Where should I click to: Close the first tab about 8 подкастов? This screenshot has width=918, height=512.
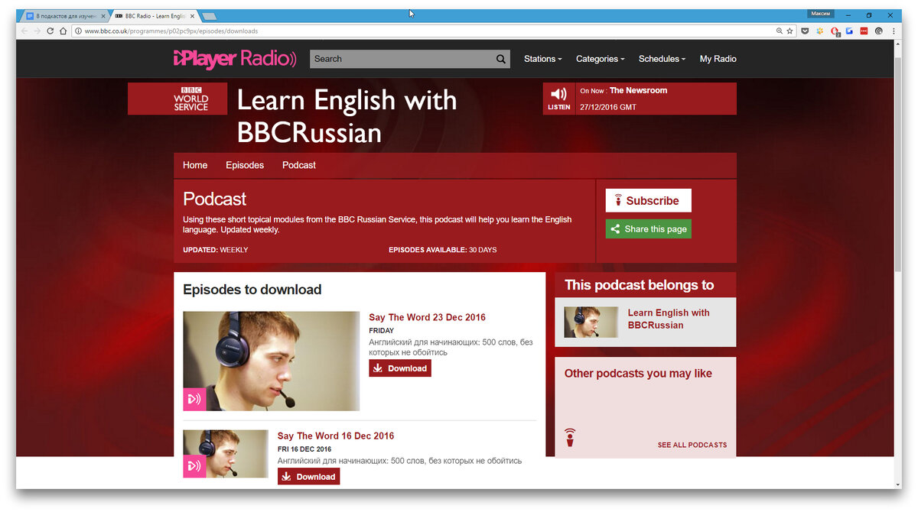[x=103, y=16]
